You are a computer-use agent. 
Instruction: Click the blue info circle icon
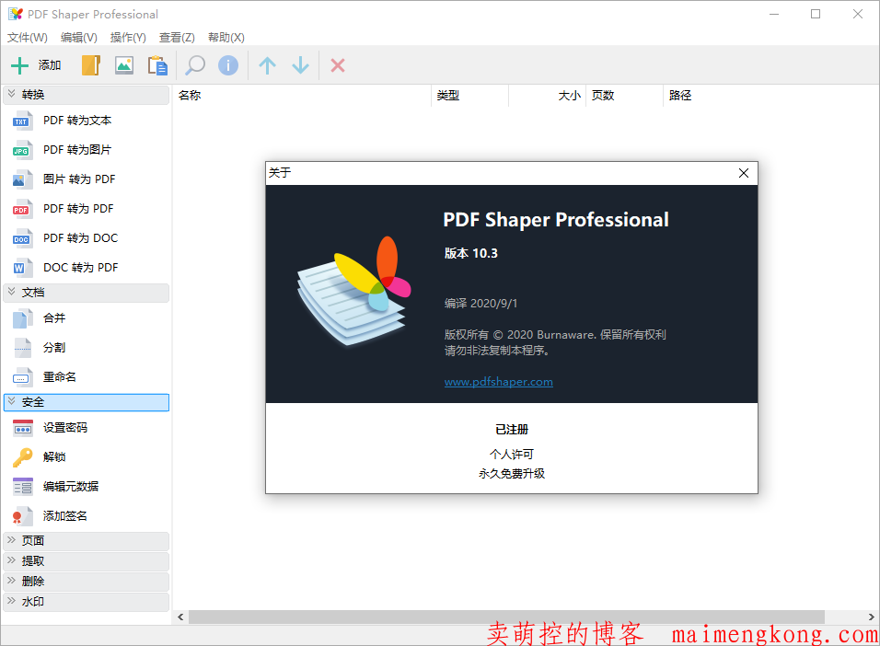[x=228, y=65]
